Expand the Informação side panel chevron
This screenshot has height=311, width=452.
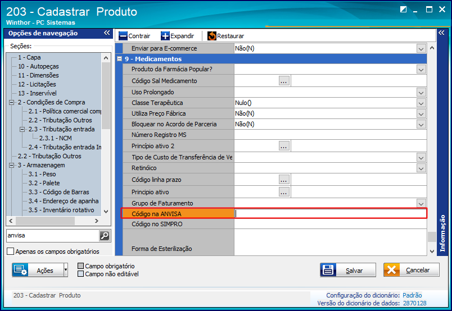click(x=441, y=33)
